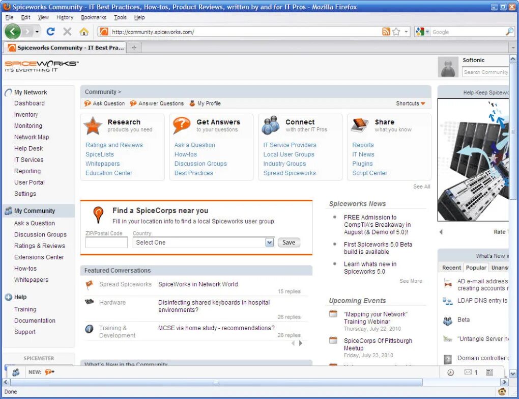Open the list all tabs dropdown
Image resolution: width=519 pixels, height=399 pixels.
click(513, 48)
